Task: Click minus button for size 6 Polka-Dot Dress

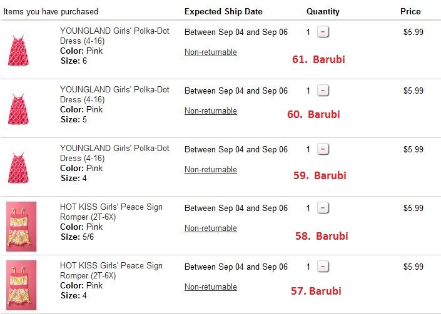Action: 323,32
